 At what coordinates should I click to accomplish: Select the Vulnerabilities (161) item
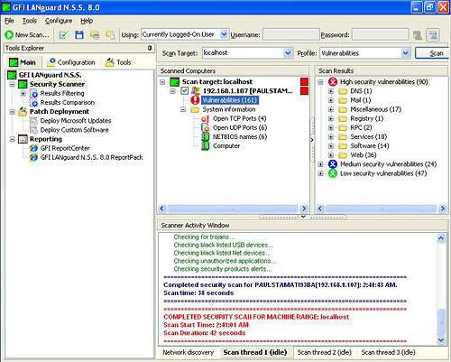[230, 100]
